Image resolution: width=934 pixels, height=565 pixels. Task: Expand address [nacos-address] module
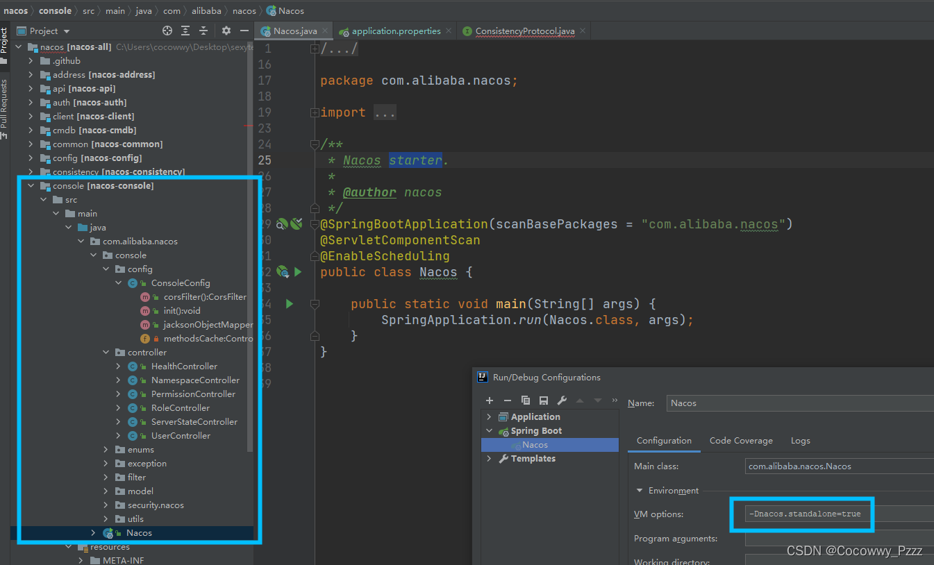31,75
